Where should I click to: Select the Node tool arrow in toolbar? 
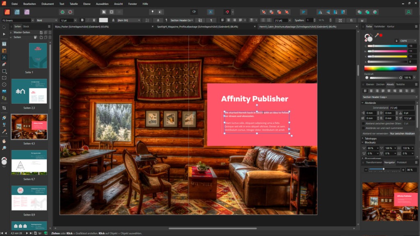coord(4,34)
